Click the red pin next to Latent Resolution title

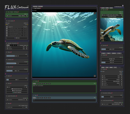16,96
